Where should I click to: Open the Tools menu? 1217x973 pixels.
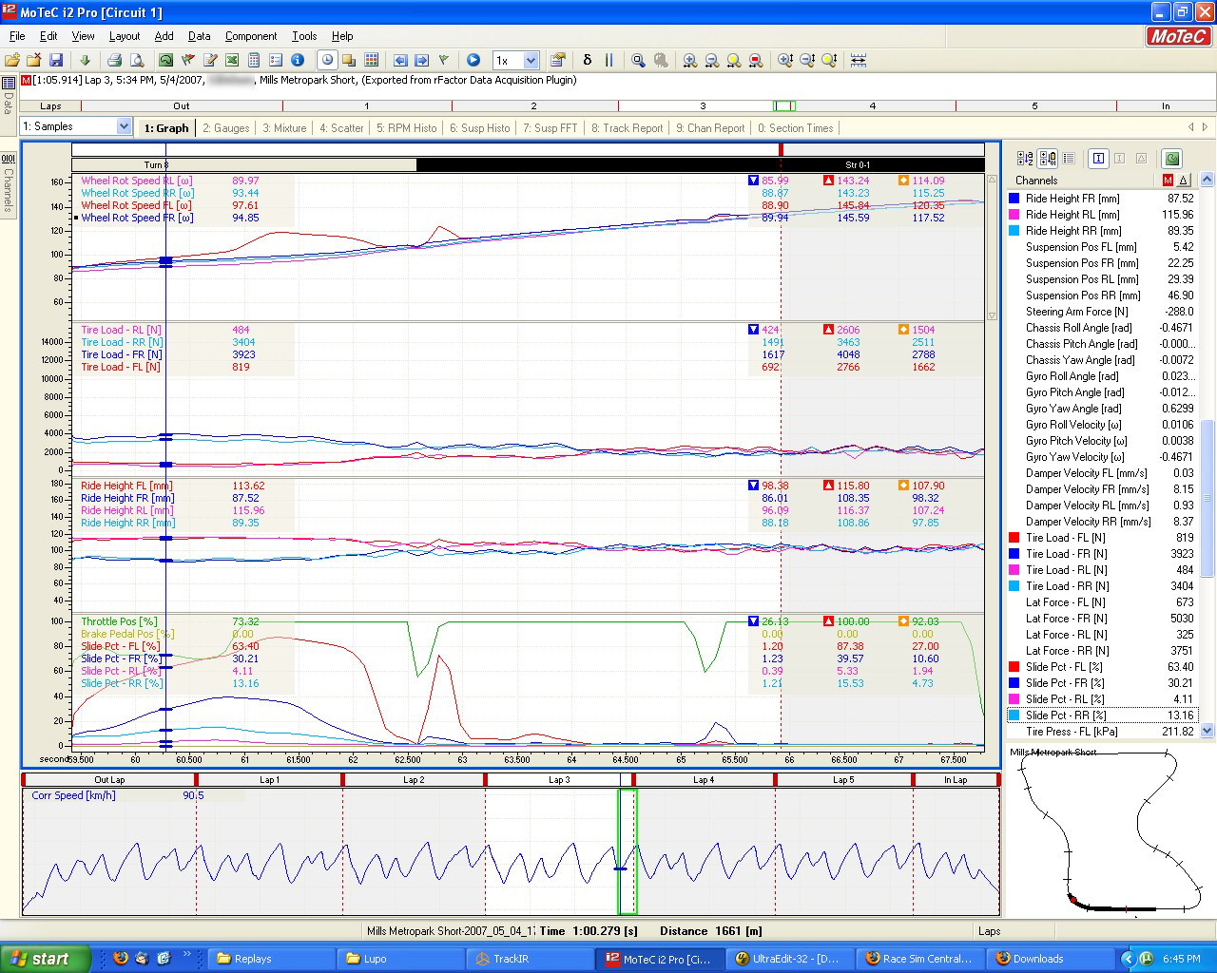point(304,36)
